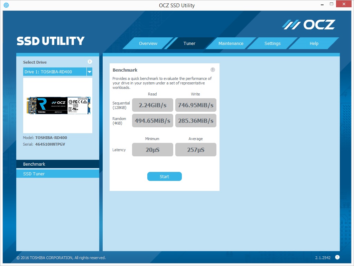
Task: Click the sequential write value 746.95MiB/s
Action: pos(196,105)
